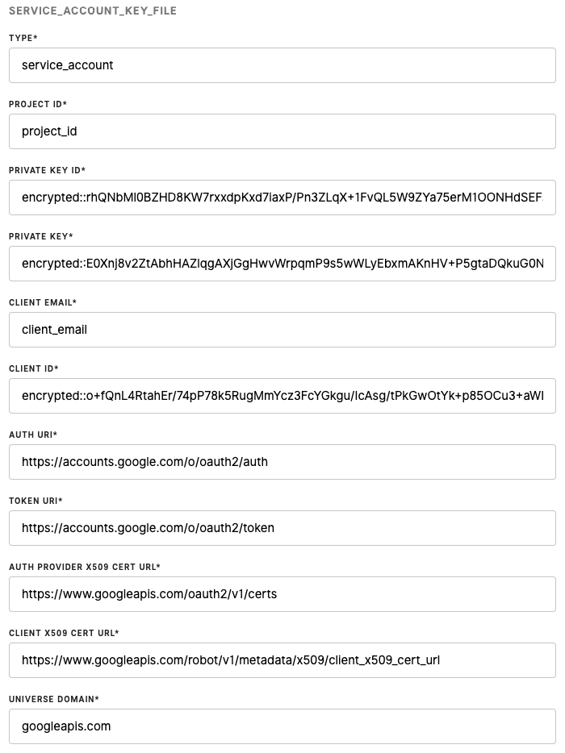Image resolution: width=565 pixels, height=753 pixels.
Task: Focus the Client ID encrypted input box
Action: (282, 396)
